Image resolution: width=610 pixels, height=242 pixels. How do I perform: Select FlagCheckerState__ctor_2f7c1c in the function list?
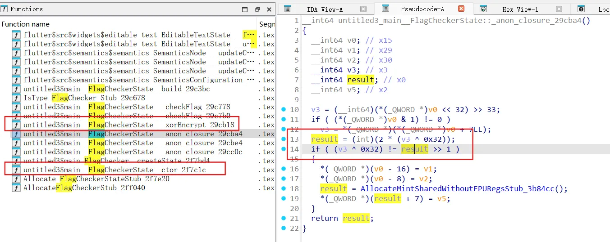pos(114,170)
